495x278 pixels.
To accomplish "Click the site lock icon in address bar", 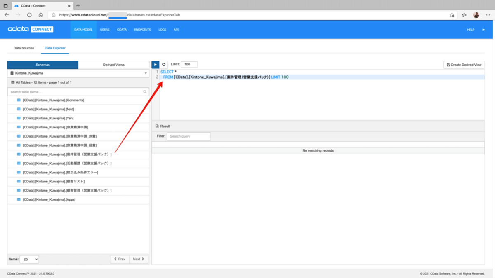I will (54, 15).
